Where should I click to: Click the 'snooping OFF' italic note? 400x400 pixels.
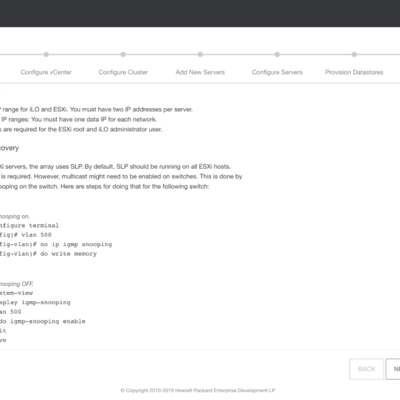(16, 284)
